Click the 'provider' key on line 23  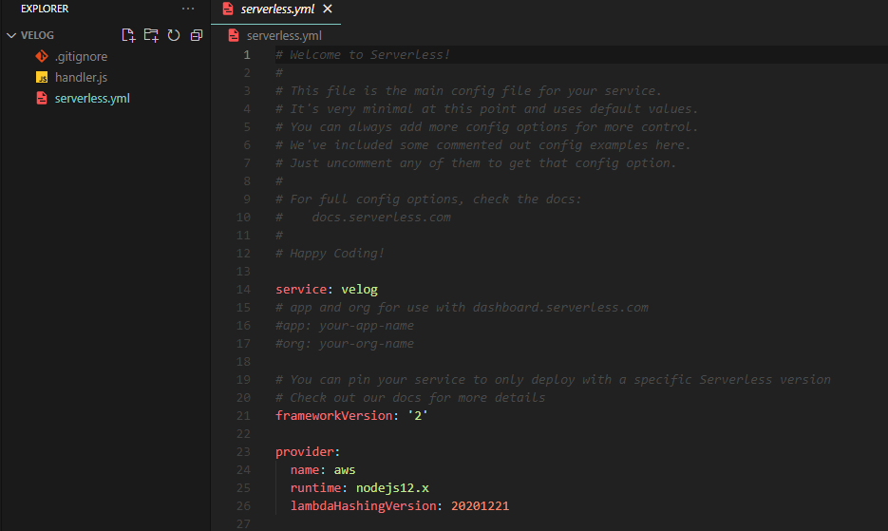tap(305, 451)
